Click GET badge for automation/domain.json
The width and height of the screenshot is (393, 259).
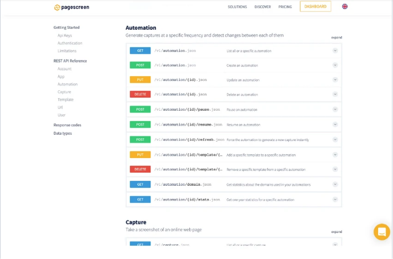(x=140, y=185)
